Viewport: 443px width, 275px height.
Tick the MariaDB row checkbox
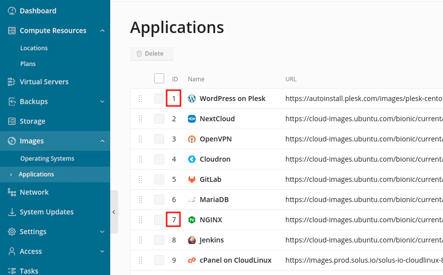click(159, 200)
